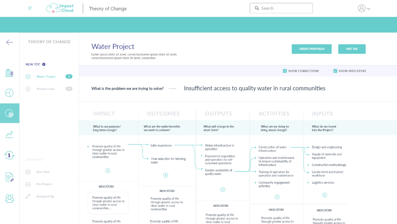Open the buildings icon in sidebar

click(x=9, y=73)
